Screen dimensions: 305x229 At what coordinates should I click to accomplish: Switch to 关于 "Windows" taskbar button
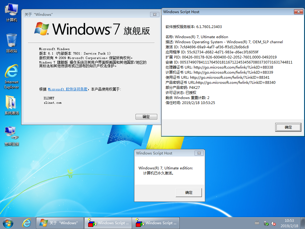pyautogui.click(x=60, y=223)
